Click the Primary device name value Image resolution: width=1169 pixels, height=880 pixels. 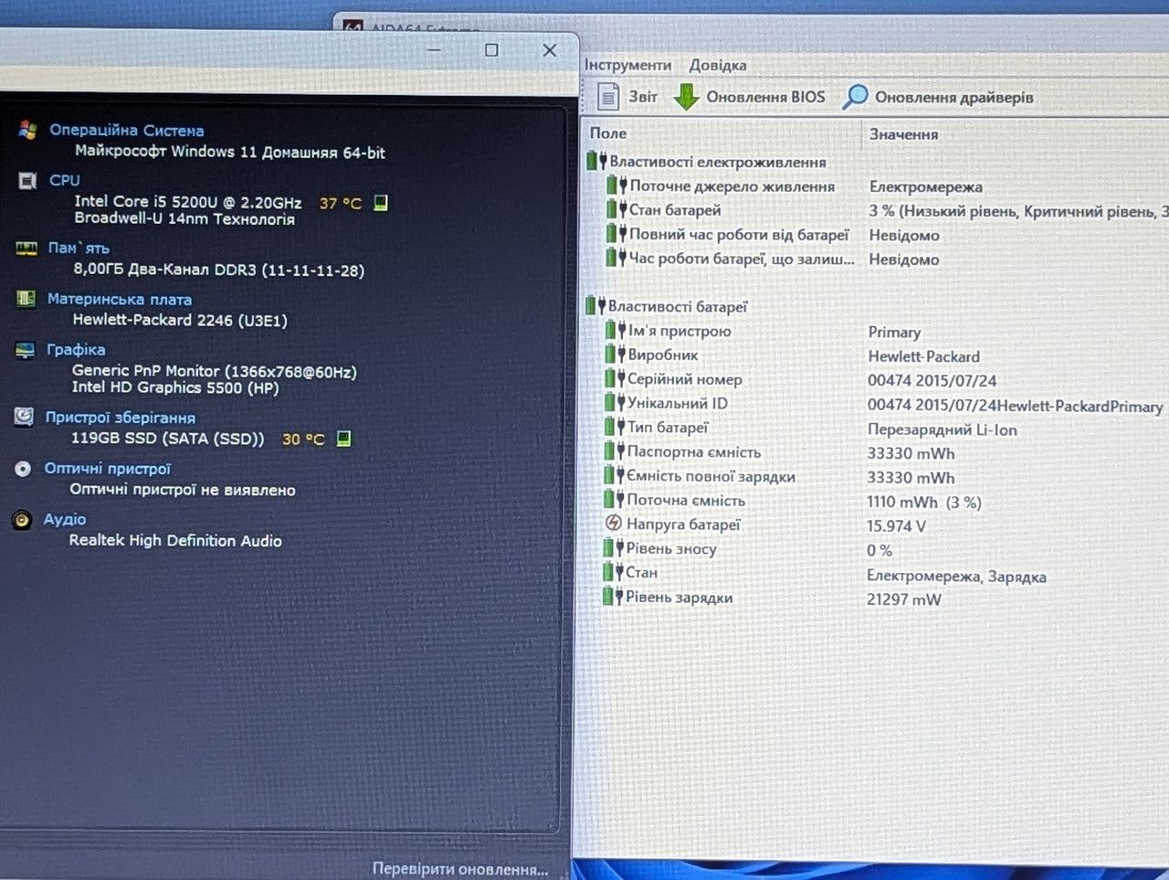tap(894, 332)
